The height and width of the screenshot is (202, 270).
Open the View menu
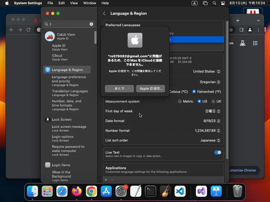(74, 3)
